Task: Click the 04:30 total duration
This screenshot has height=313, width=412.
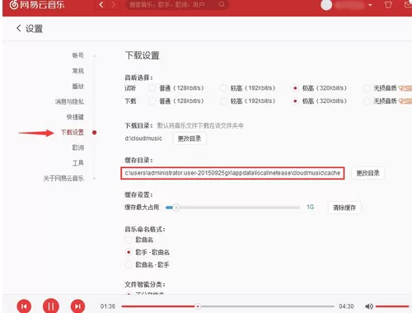Action: [346, 306]
